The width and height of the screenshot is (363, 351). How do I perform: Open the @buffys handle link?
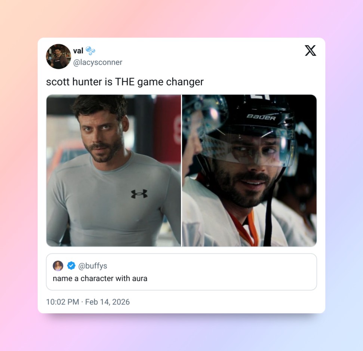[x=93, y=266]
